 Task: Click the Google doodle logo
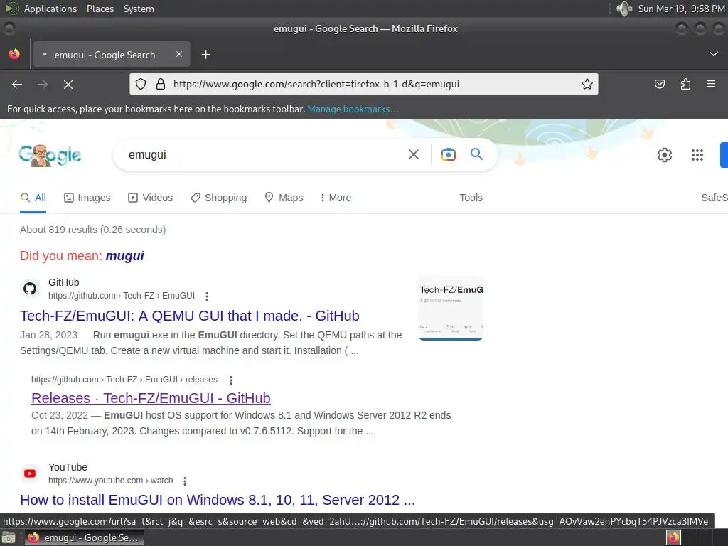tap(50, 155)
